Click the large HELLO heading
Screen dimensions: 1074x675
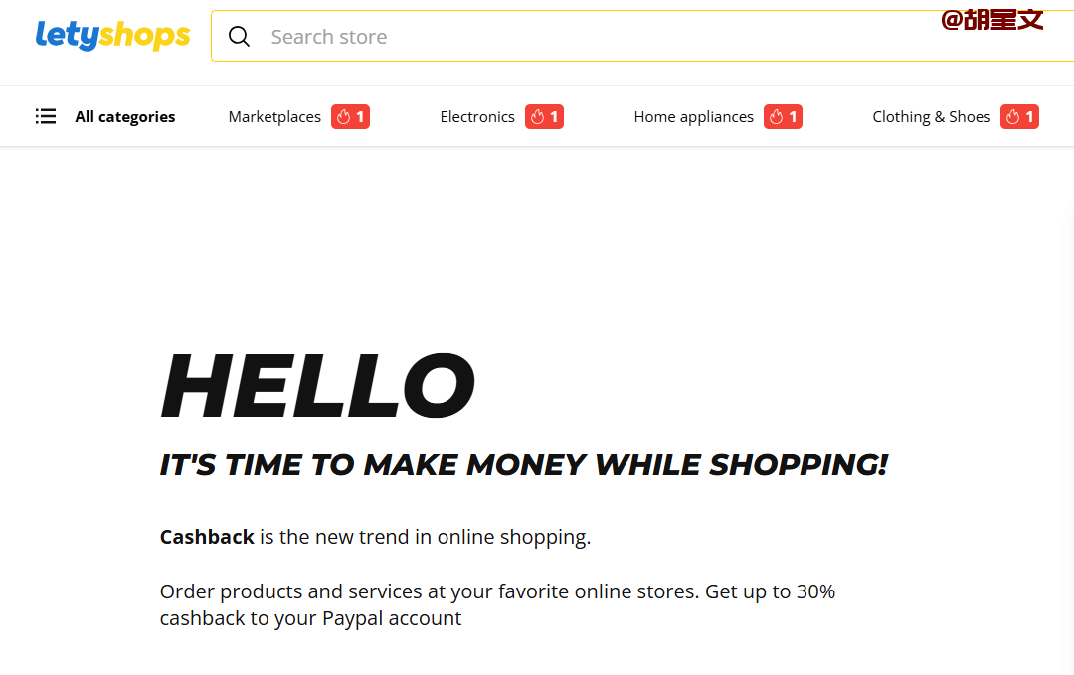click(x=317, y=386)
